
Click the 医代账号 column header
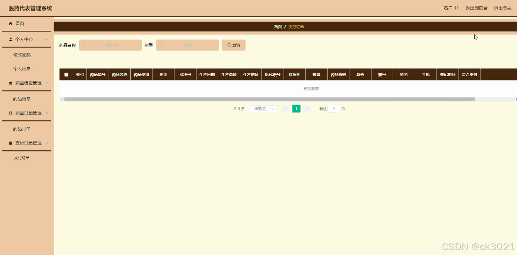pos(273,75)
